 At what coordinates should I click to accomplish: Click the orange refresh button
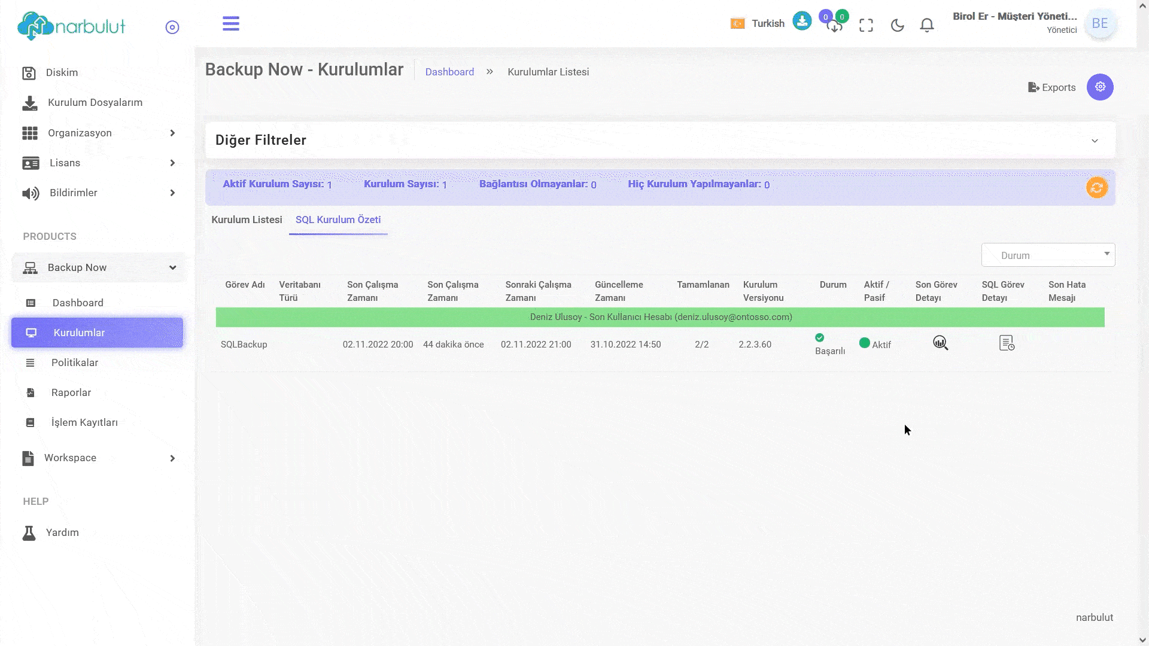[x=1097, y=187]
